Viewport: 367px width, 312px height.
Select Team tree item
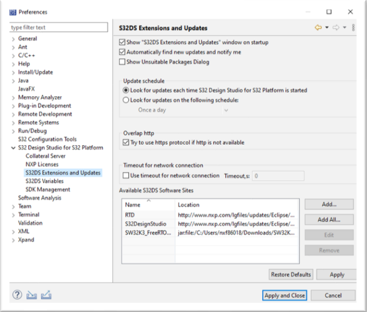tap(25, 206)
